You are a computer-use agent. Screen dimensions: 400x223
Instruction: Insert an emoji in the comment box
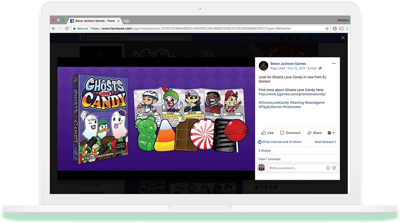[x=328, y=168]
